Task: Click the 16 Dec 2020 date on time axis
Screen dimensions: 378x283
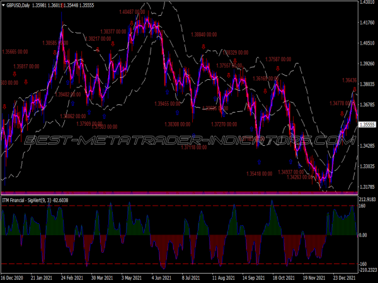Action: [x=12, y=278]
